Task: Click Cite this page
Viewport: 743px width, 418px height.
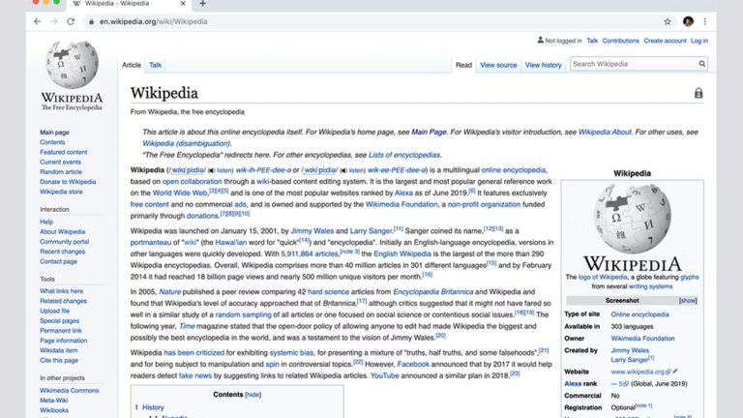Action: [59, 361]
